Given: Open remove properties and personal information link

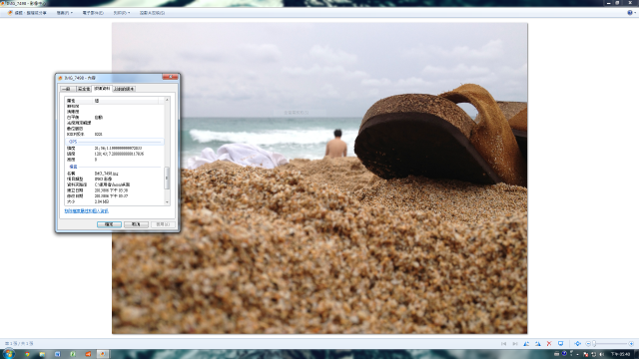Looking at the screenshot, I should (x=87, y=210).
